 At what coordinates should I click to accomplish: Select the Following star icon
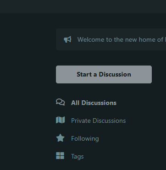61,138
